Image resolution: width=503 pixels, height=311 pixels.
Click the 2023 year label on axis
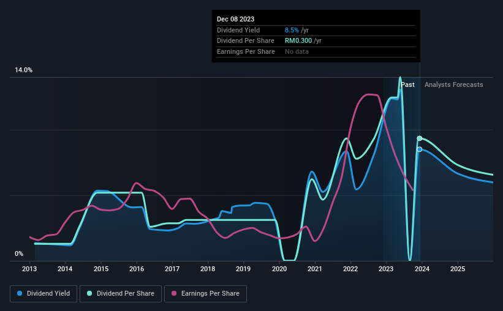pyautogui.click(x=386, y=269)
